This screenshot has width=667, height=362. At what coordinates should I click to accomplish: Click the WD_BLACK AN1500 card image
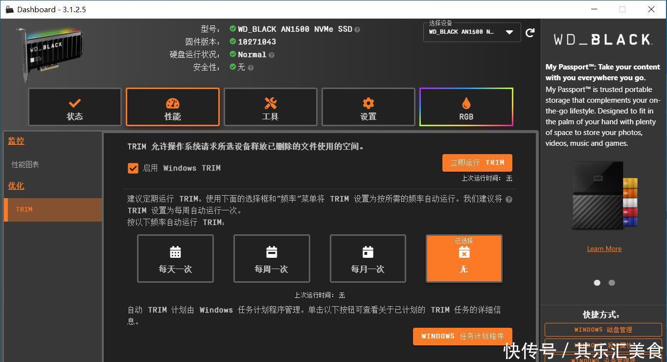50,54
